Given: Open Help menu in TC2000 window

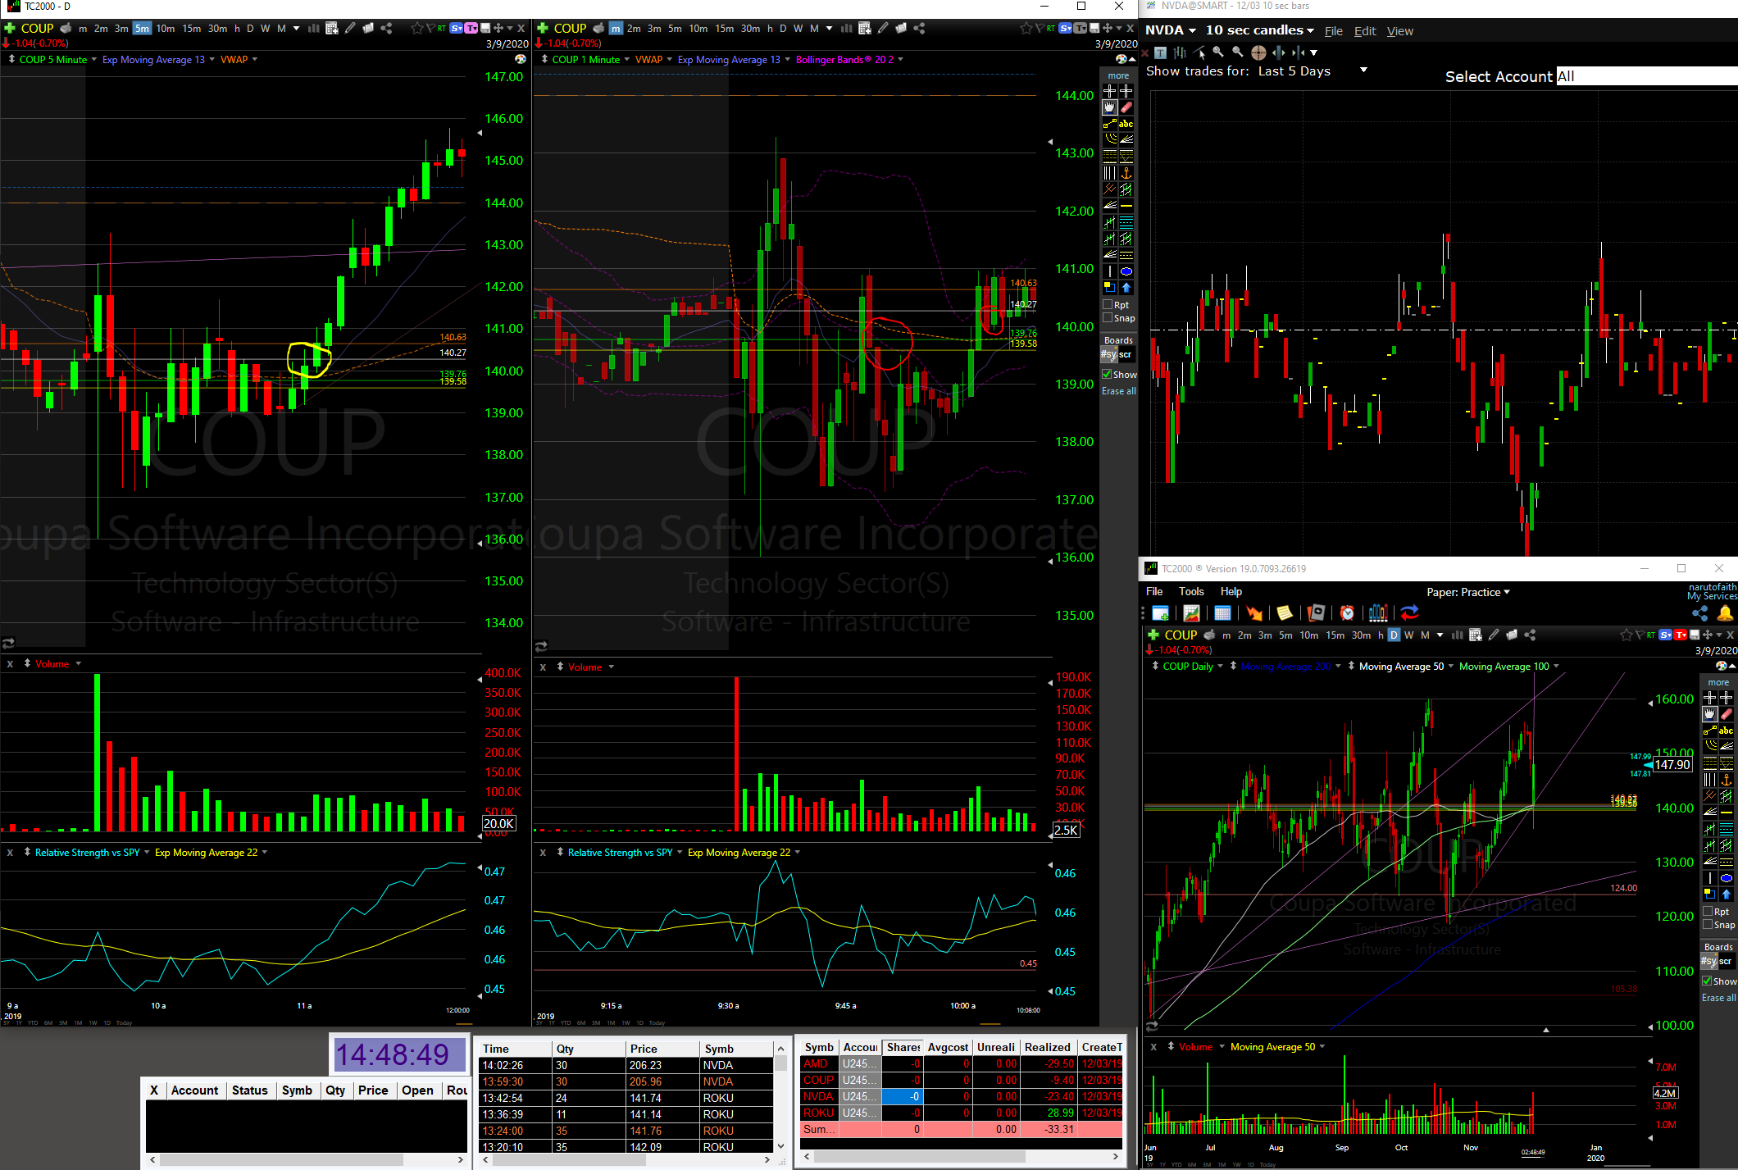Looking at the screenshot, I should (x=1231, y=591).
